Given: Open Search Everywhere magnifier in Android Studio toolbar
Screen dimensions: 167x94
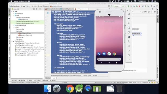Looking at the screenshot, I should (x=152, y=6).
